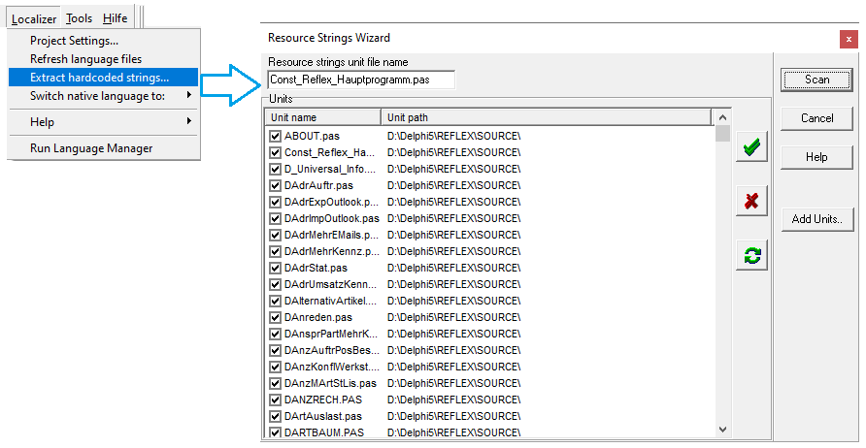Click the green refresh units icon
Image resolution: width=866 pixels, height=448 pixels.
pyautogui.click(x=751, y=255)
